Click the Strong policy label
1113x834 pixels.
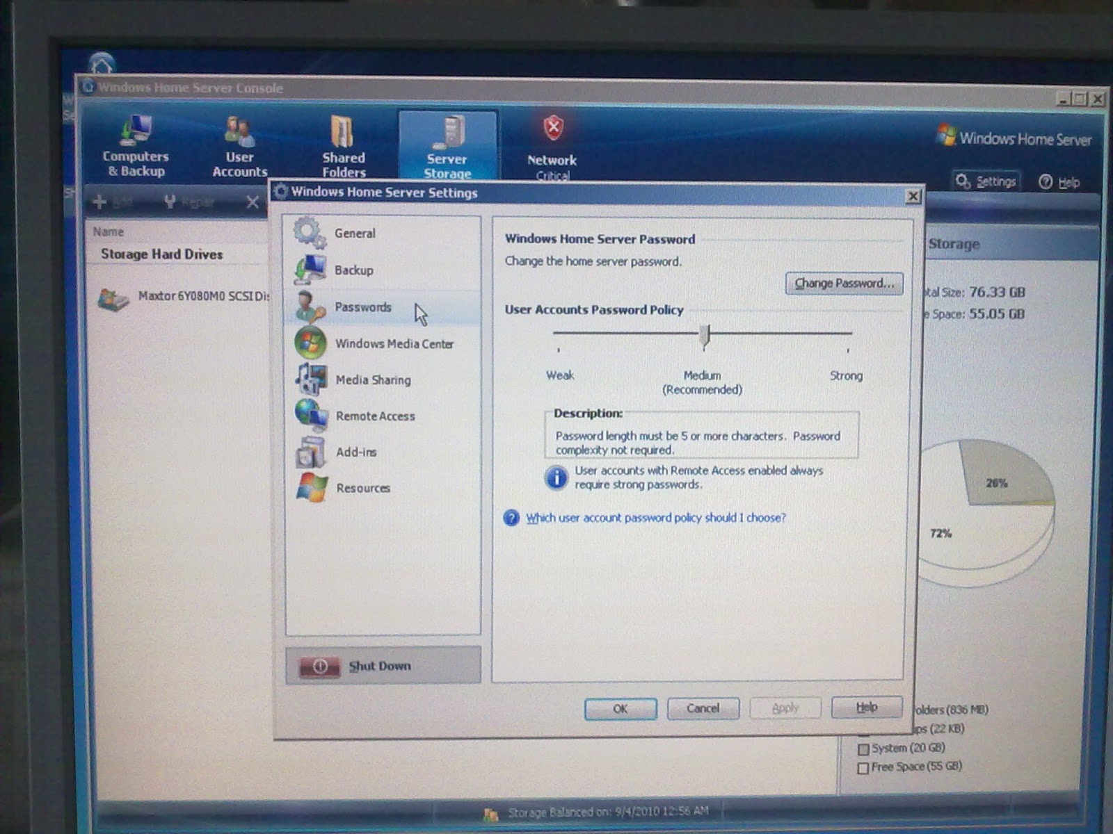tap(846, 375)
